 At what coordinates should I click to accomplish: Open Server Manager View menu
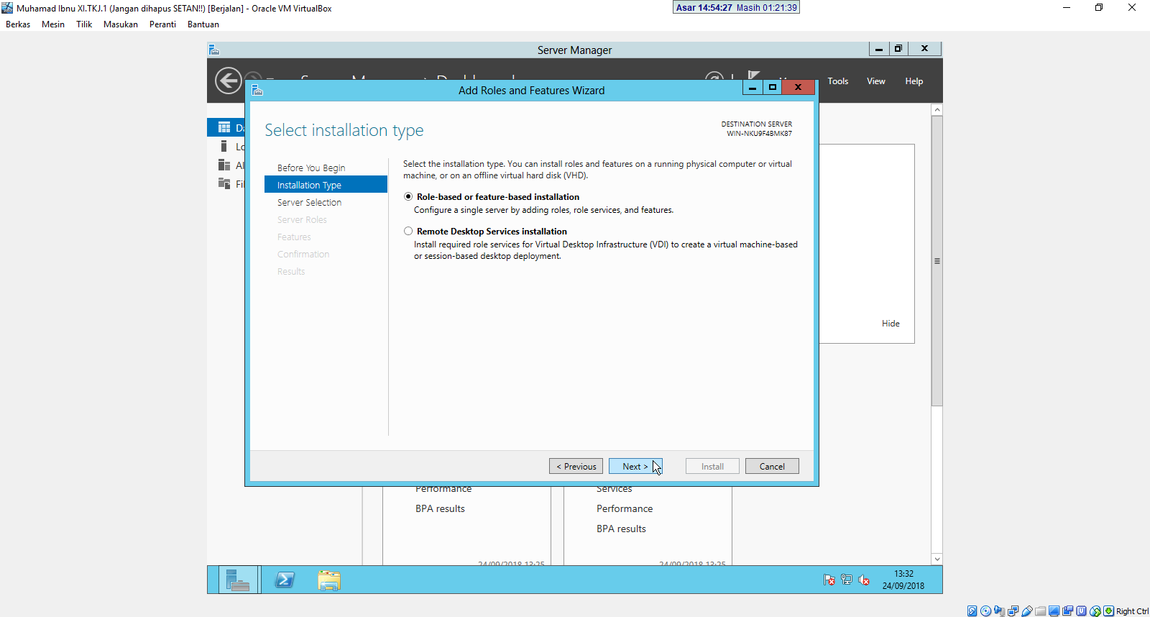point(876,81)
